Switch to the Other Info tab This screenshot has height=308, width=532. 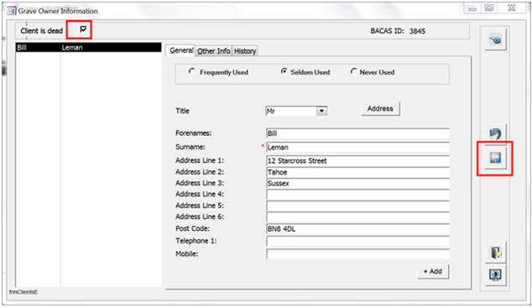coord(214,51)
